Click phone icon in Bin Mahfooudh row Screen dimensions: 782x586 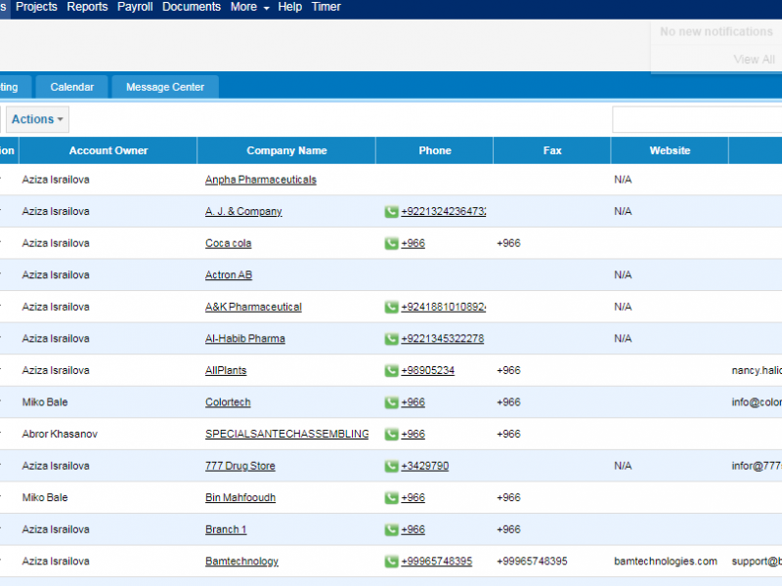coord(392,498)
